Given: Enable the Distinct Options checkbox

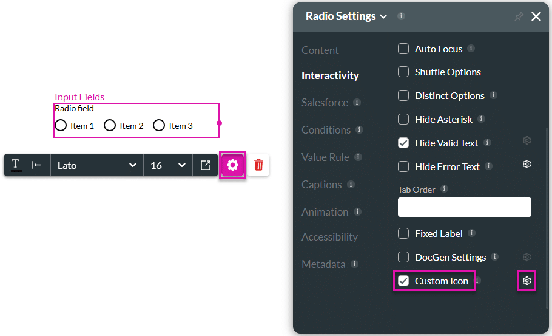Looking at the screenshot, I should 403,95.
